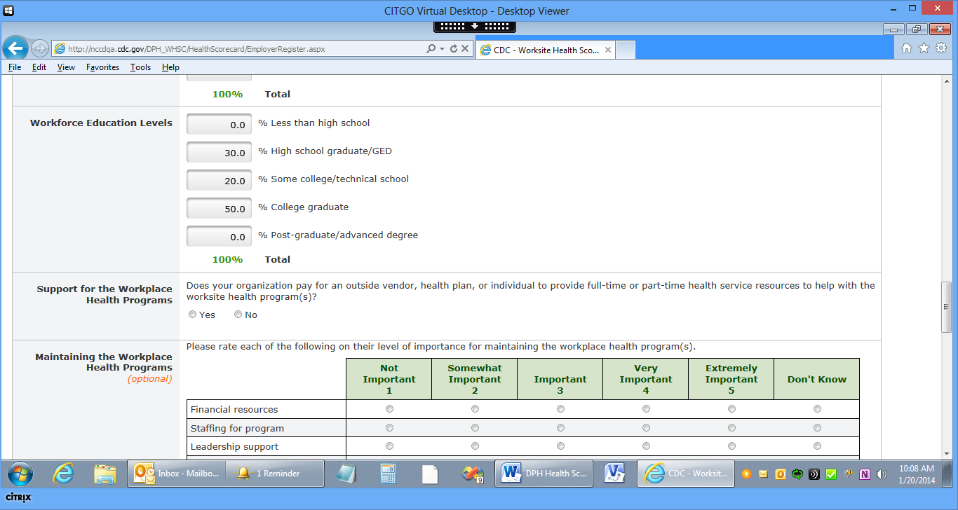Open the blank document taskbar icon
This screenshot has height=510, width=958.
tap(430, 474)
